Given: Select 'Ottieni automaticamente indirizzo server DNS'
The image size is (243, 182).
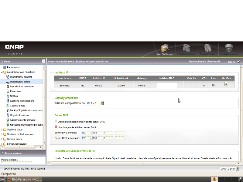Looking at the screenshot, I should click(x=56, y=121).
